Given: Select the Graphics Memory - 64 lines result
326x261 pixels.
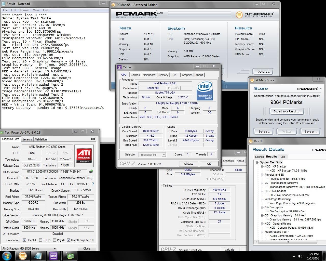Looking at the screenshot, I should [x=295, y=219].
